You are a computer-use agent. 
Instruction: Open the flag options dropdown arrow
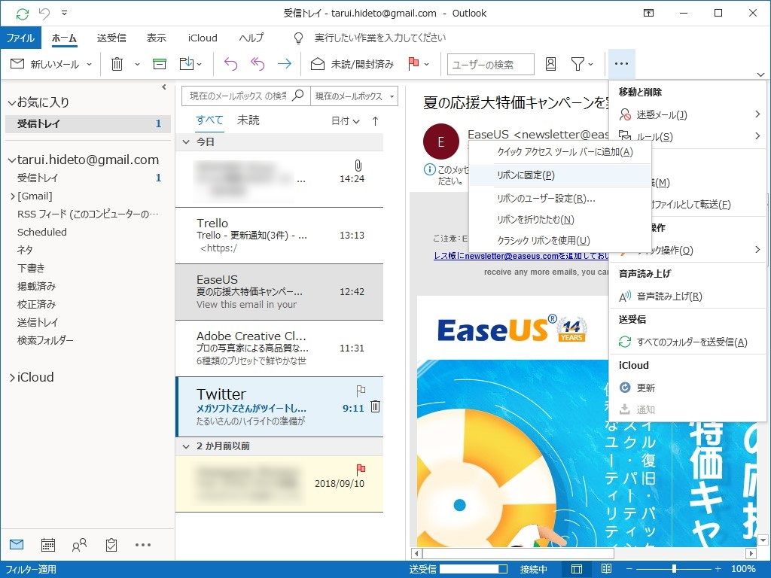point(426,64)
